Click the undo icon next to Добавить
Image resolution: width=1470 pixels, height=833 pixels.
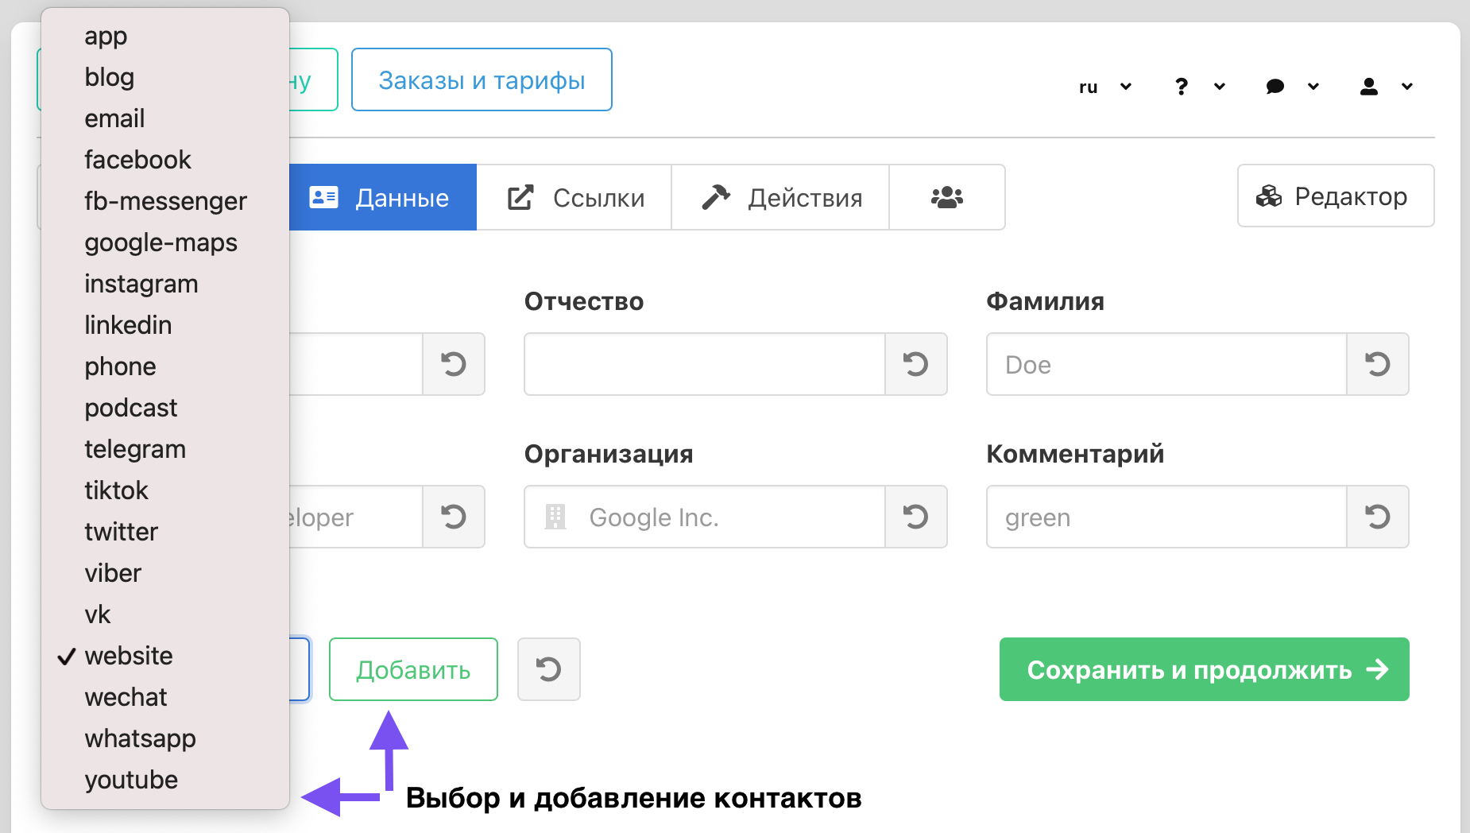tap(548, 669)
